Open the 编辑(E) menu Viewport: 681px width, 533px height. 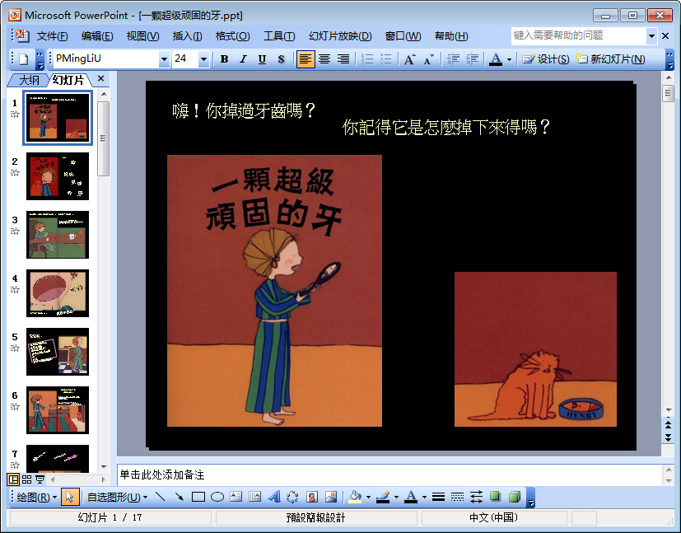pos(97,36)
